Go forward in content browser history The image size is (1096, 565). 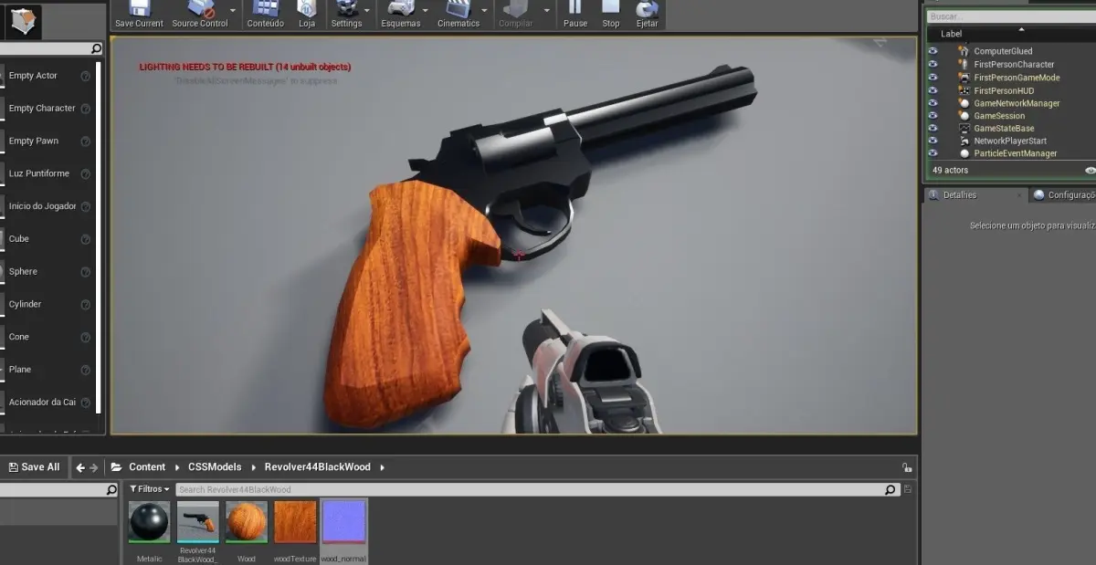coord(93,467)
